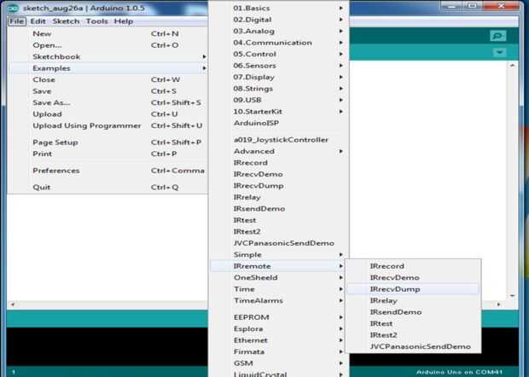Choose Open... from File menu
Viewport: 529px width, 377px height.
click(x=108, y=45)
